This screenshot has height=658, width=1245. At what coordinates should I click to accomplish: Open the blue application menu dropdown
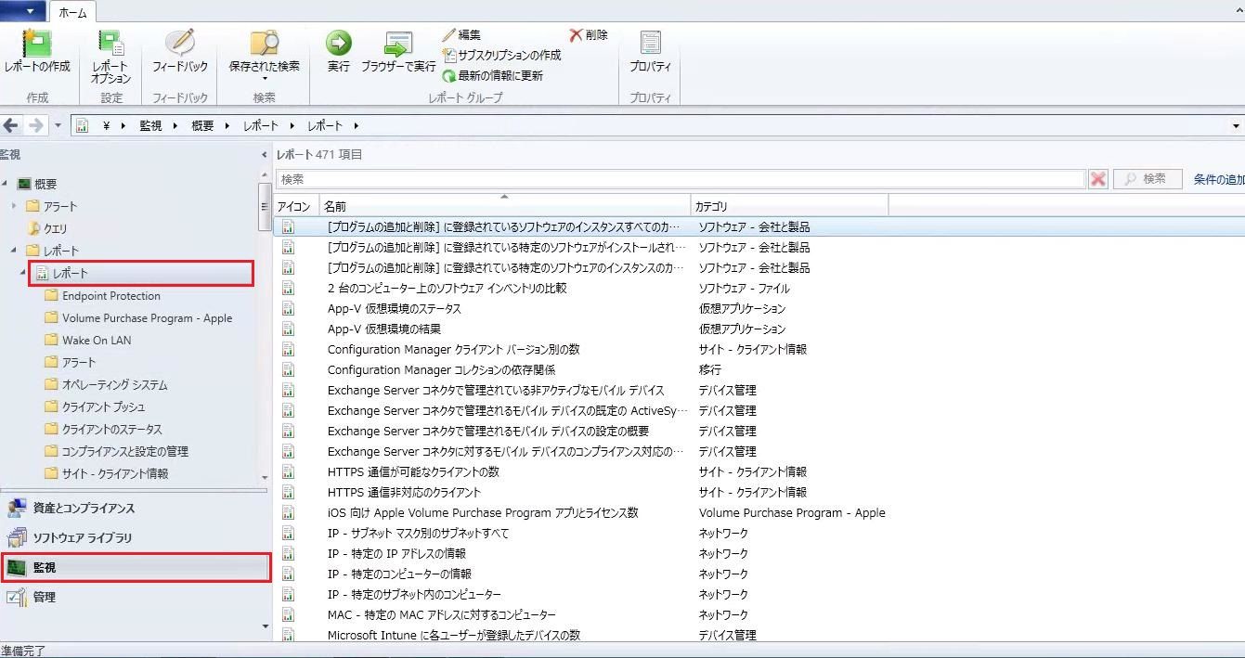(x=23, y=11)
